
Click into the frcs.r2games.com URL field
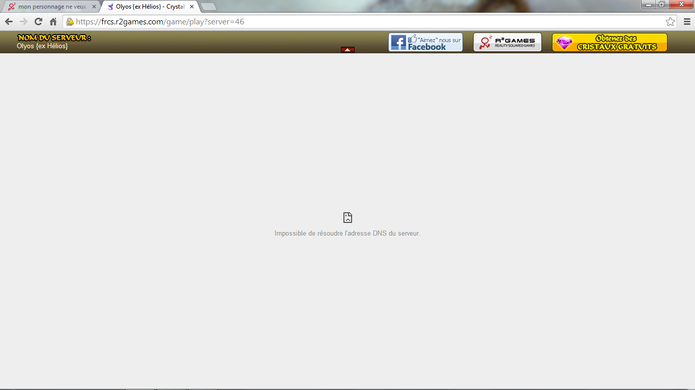pyautogui.click(x=356, y=22)
